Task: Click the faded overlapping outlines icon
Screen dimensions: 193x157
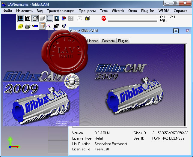Action: (x=79, y=18)
